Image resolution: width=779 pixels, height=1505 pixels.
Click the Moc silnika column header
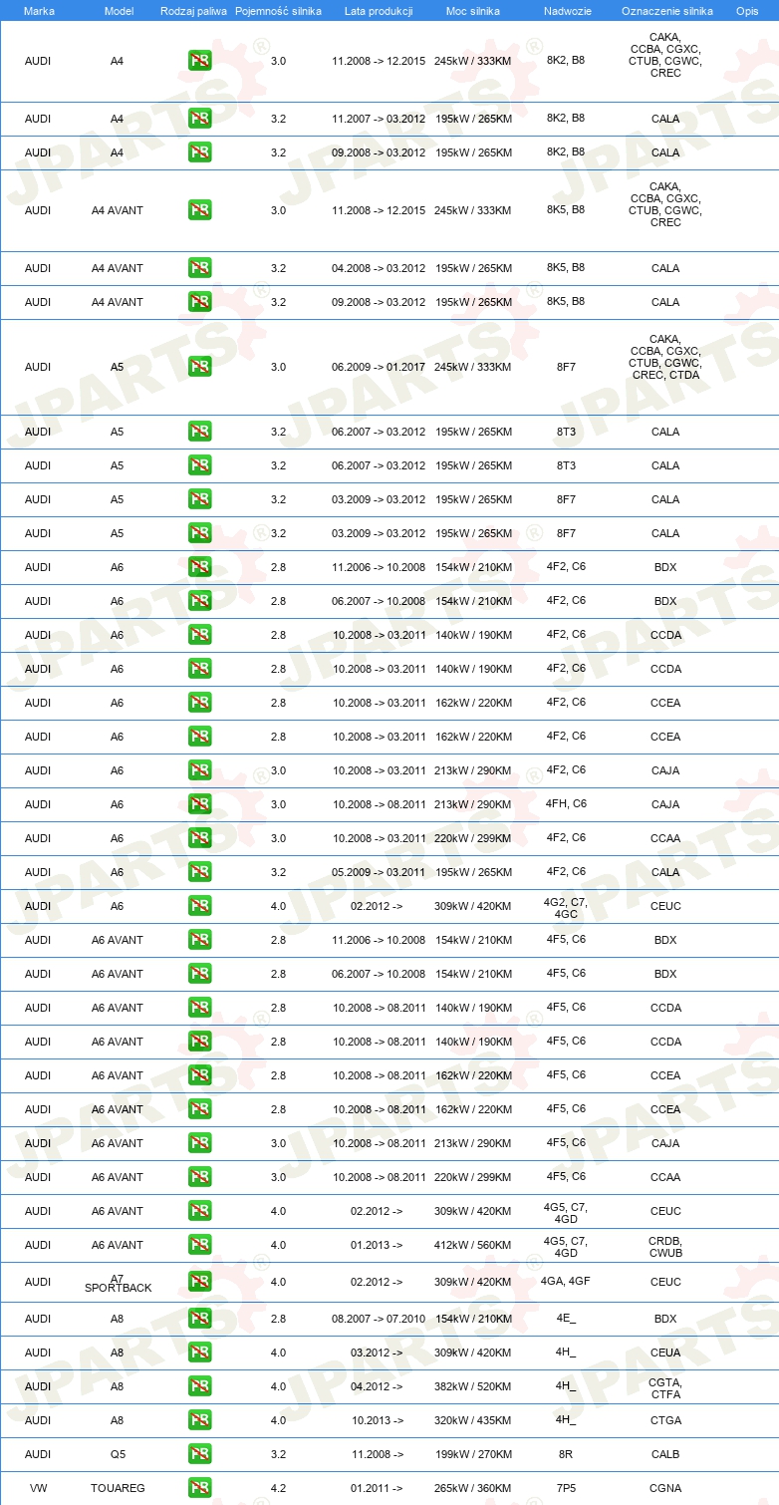[x=473, y=11]
